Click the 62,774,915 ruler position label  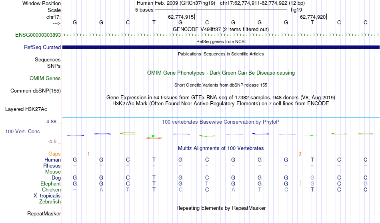[181, 17]
